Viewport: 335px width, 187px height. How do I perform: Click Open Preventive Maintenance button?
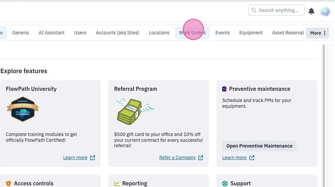point(259,146)
